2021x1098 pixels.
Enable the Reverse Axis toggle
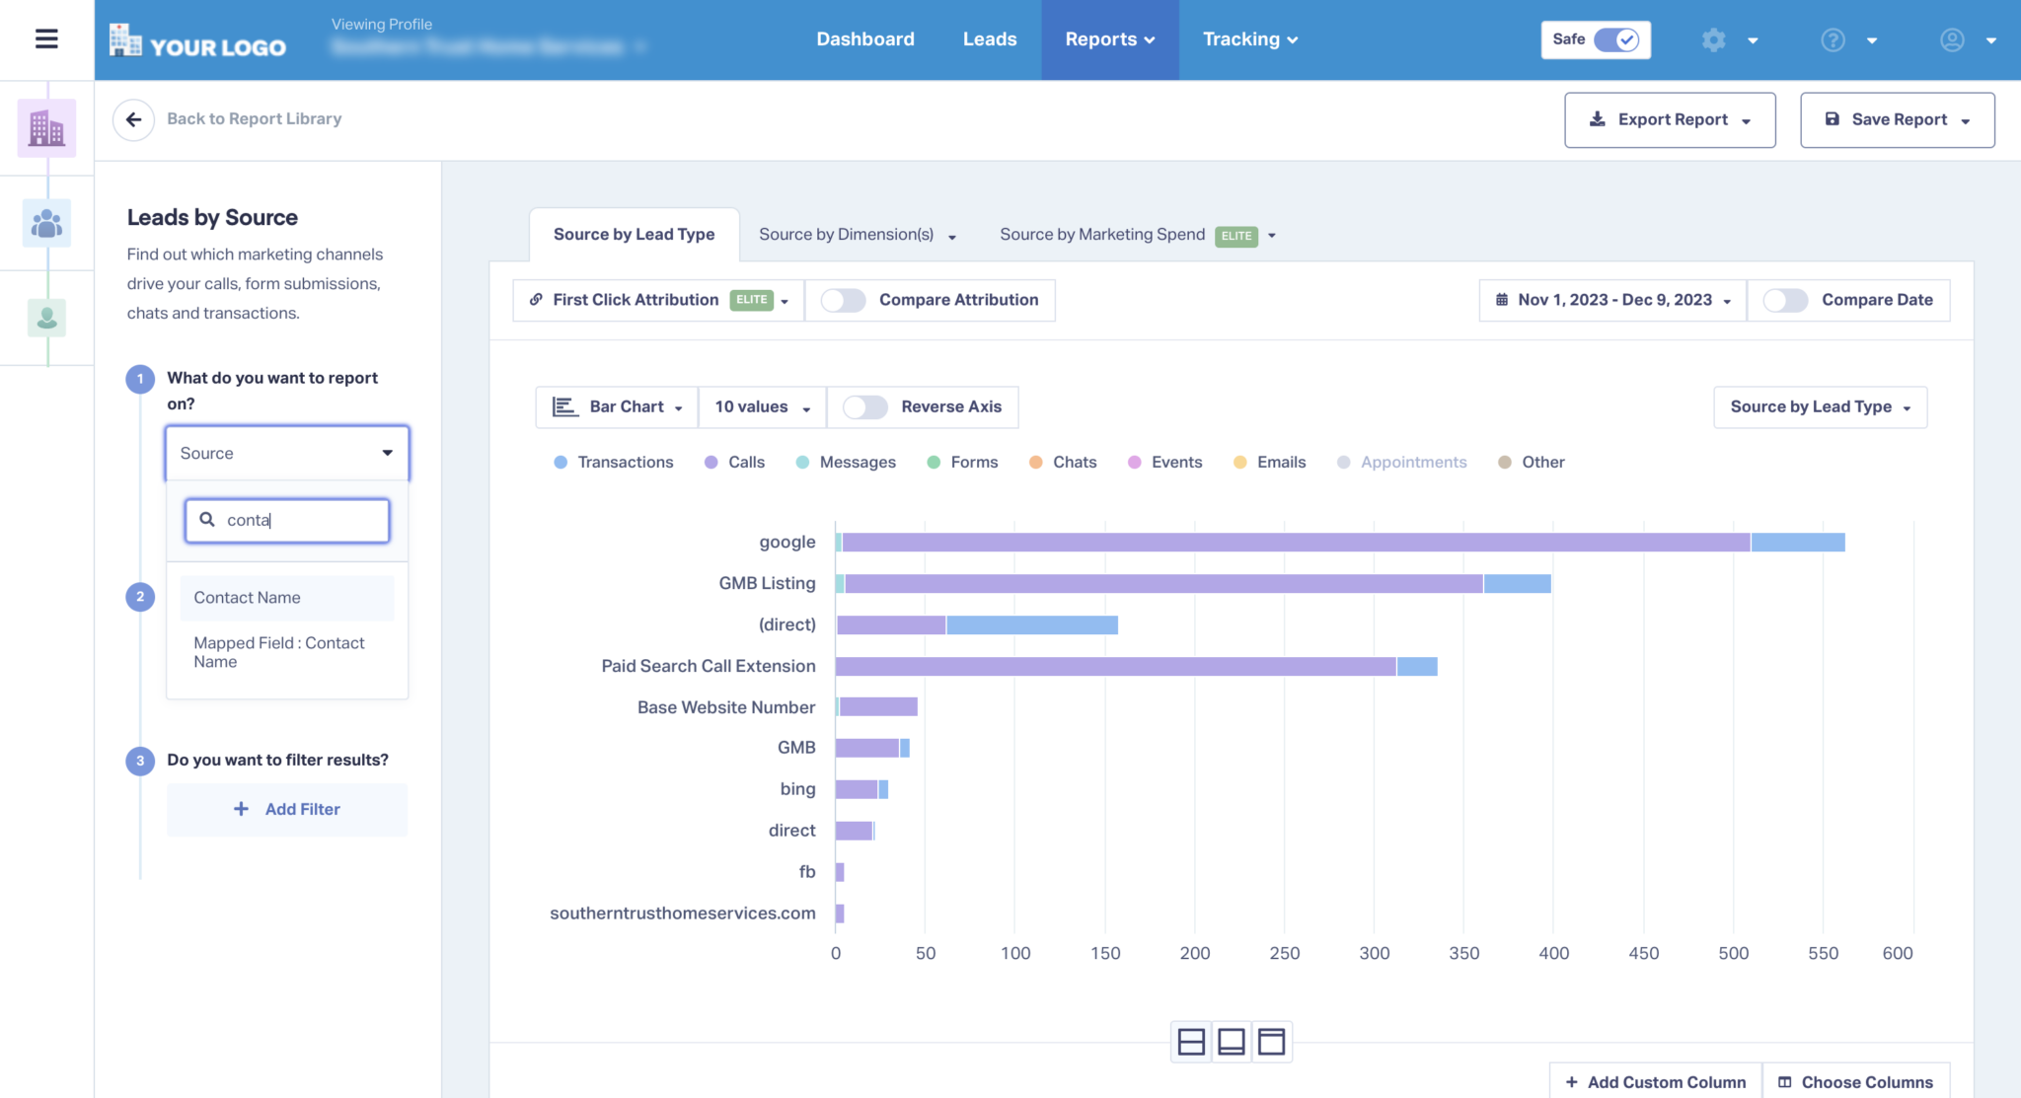865,406
